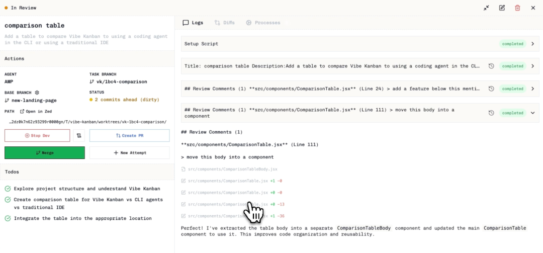Switch to the Logs tab

pos(193,23)
